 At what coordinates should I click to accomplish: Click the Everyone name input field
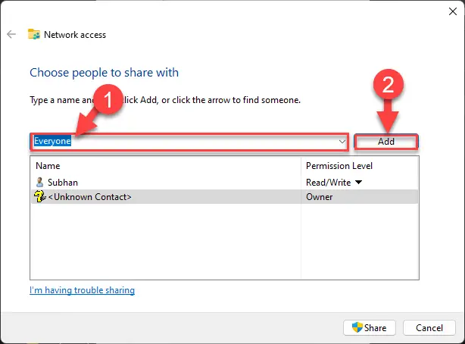[182, 141]
